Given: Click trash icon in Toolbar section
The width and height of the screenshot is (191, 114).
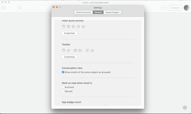Looking at the screenshot, I should click(64, 50).
